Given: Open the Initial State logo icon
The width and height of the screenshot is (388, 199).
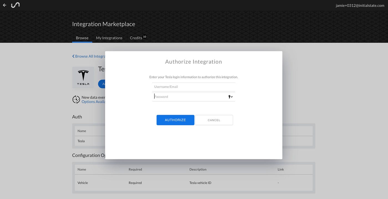Looking at the screenshot, I should 15,5.
